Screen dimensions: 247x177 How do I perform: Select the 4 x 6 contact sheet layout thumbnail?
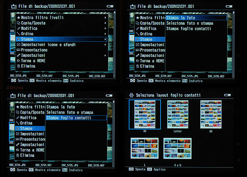177,148
